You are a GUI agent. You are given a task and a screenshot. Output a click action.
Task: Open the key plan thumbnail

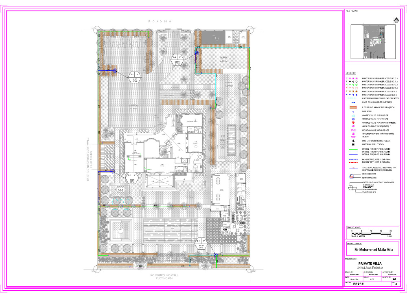[x=373, y=41]
